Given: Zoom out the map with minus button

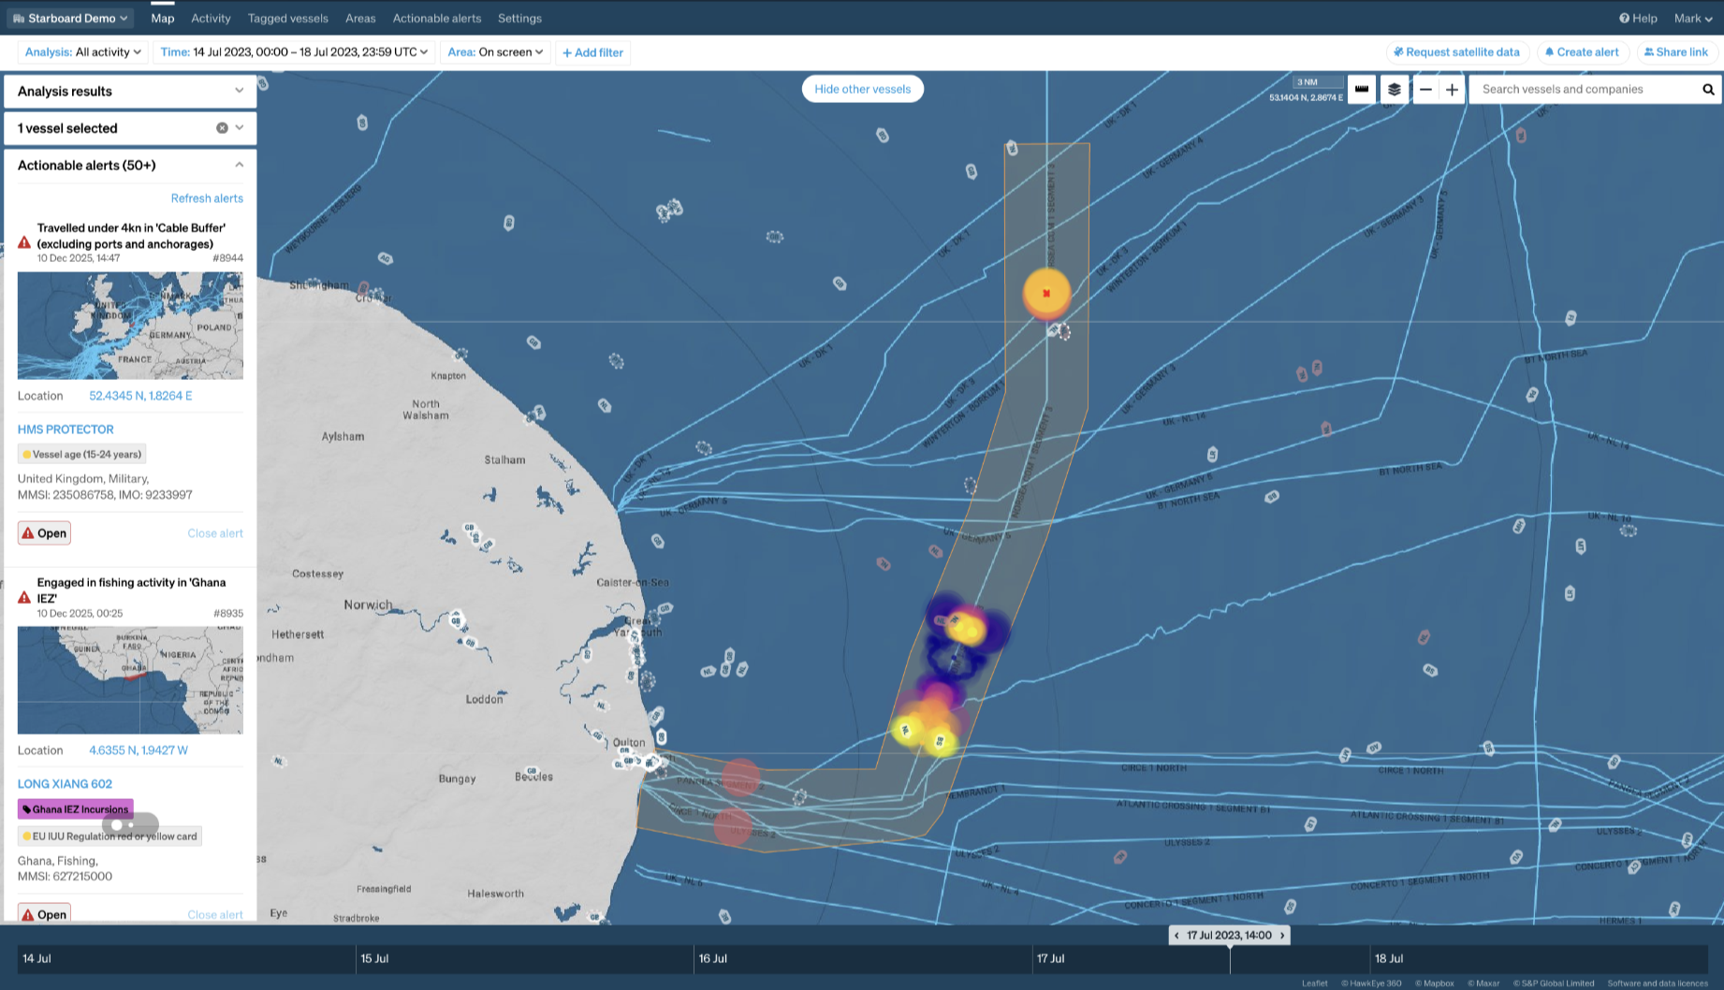Looking at the screenshot, I should (x=1425, y=89).
